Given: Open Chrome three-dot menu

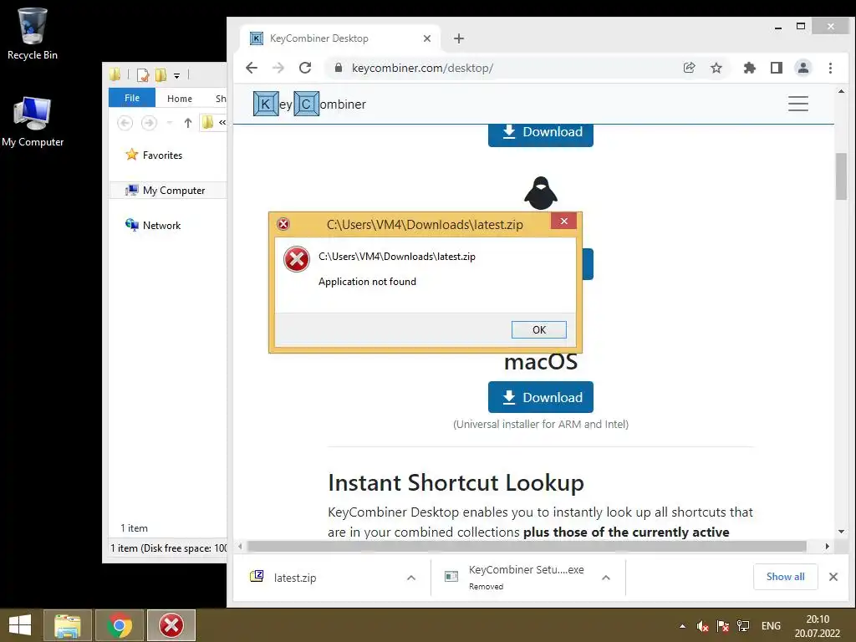Looking at the screenshot, I should (830, 68).
